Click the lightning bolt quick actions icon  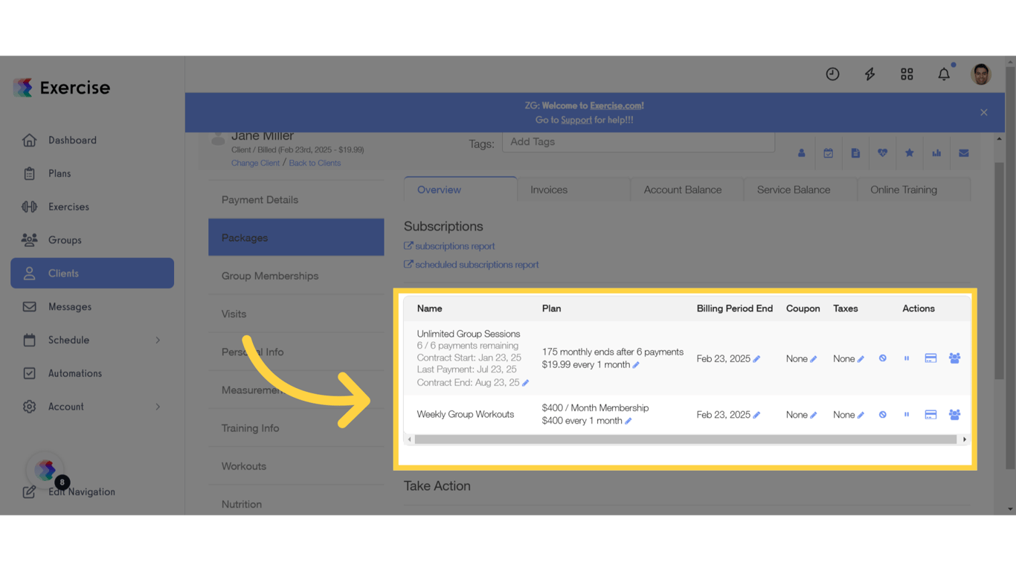click(869, 74)
